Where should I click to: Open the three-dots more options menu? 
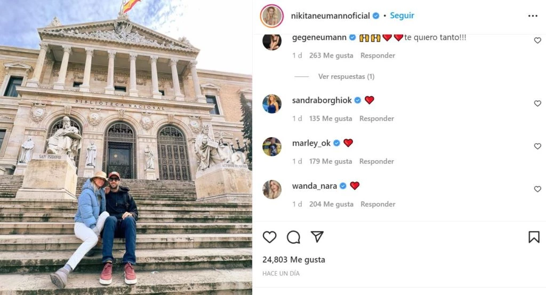pos(533,16)
